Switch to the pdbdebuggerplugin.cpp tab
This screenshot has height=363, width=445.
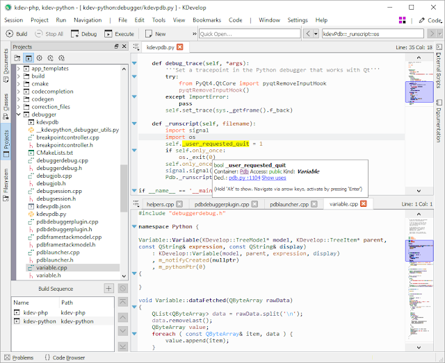tap(222, 204)
